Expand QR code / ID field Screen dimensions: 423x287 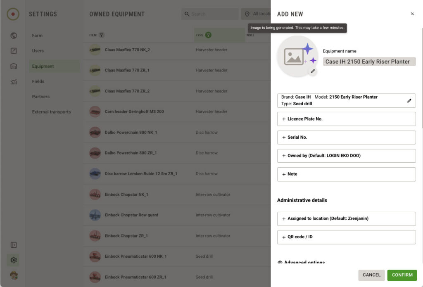[x=347, y=237]
